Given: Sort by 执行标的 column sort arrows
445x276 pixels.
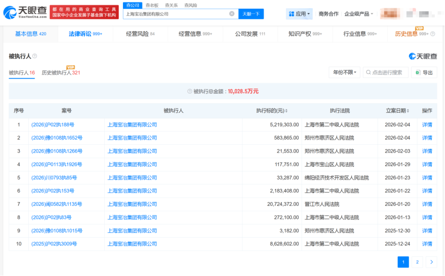Looking at the screenshot, I should 286,111.
